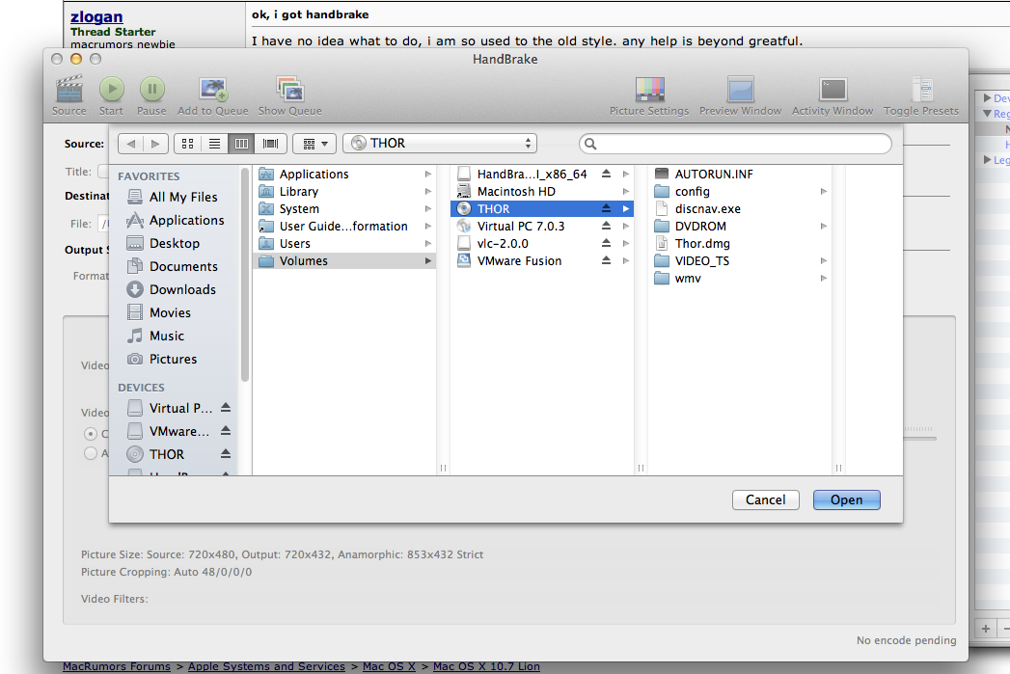This screenshot has width=1010, height=674.
Task: Switch file dialog to icon view
Action: [187, 144]
